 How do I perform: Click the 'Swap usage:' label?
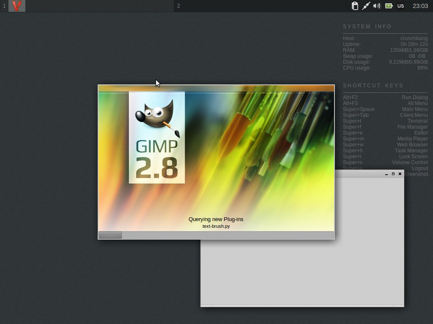click(x=358, y=56)
